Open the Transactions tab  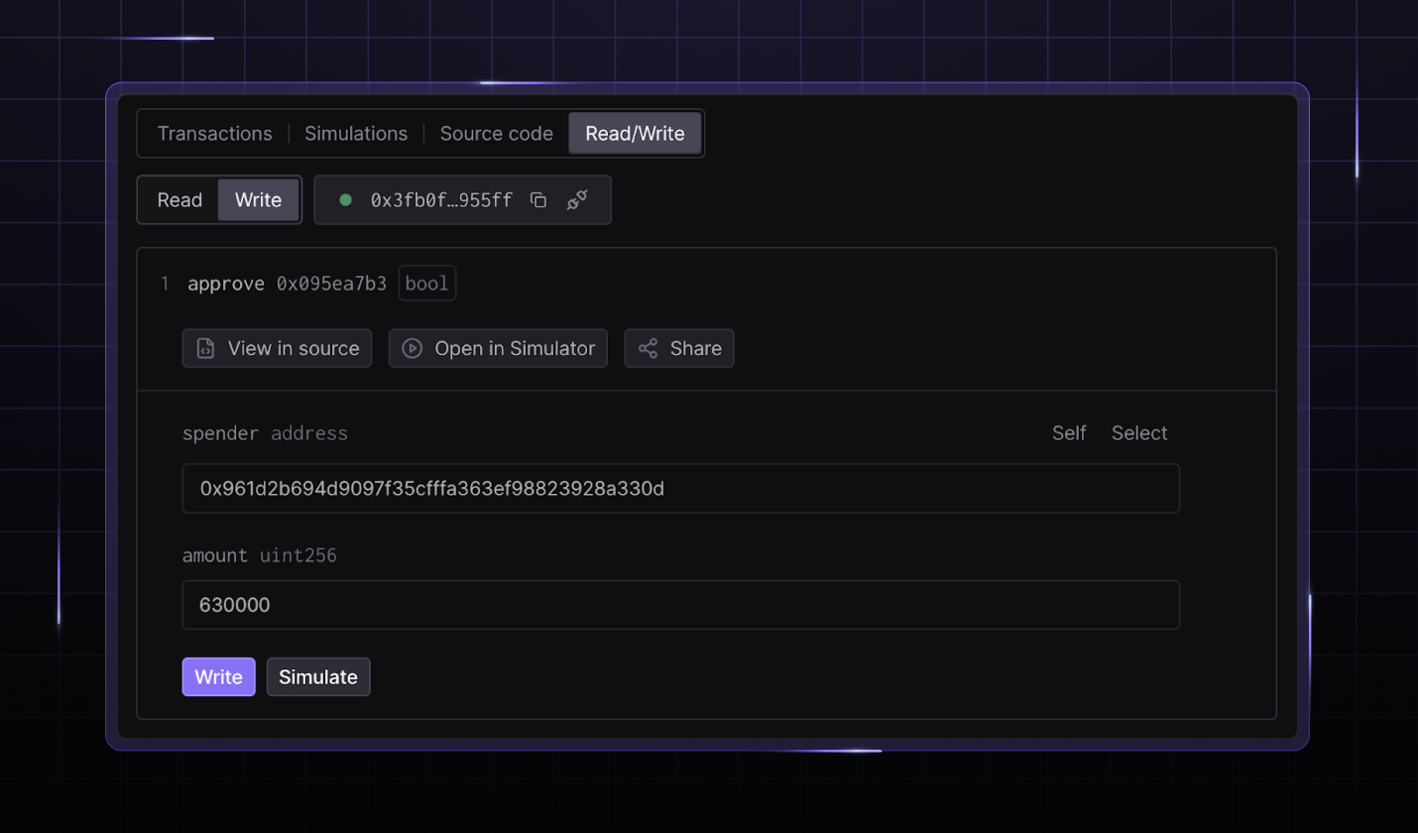tap(214, 134)
